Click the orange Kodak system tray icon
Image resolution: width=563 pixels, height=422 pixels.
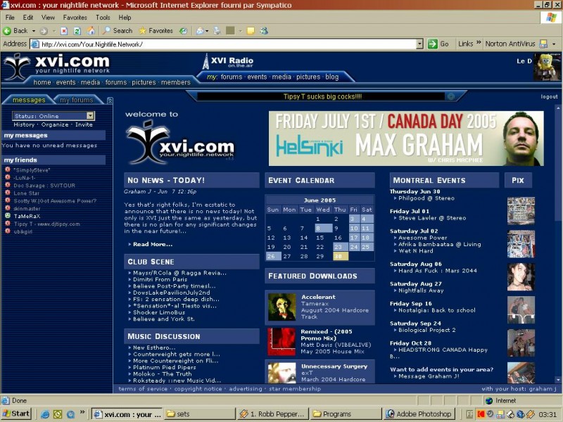click(x=481, y=414)
